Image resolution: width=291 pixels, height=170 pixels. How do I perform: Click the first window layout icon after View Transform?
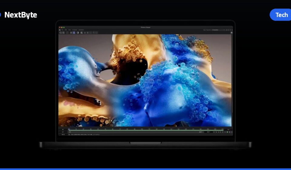point(226,30)
